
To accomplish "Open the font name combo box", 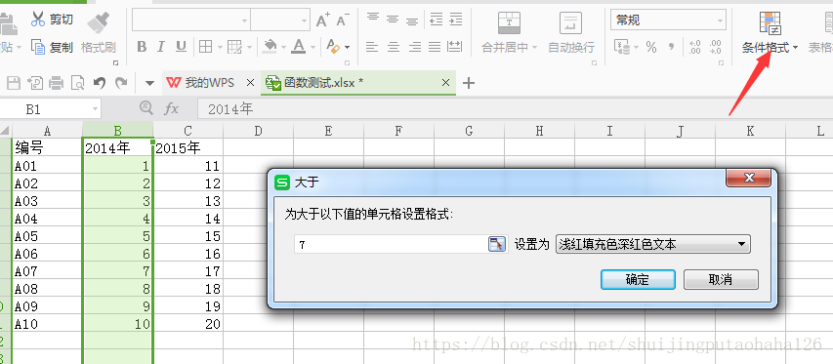I will point(191,20).
